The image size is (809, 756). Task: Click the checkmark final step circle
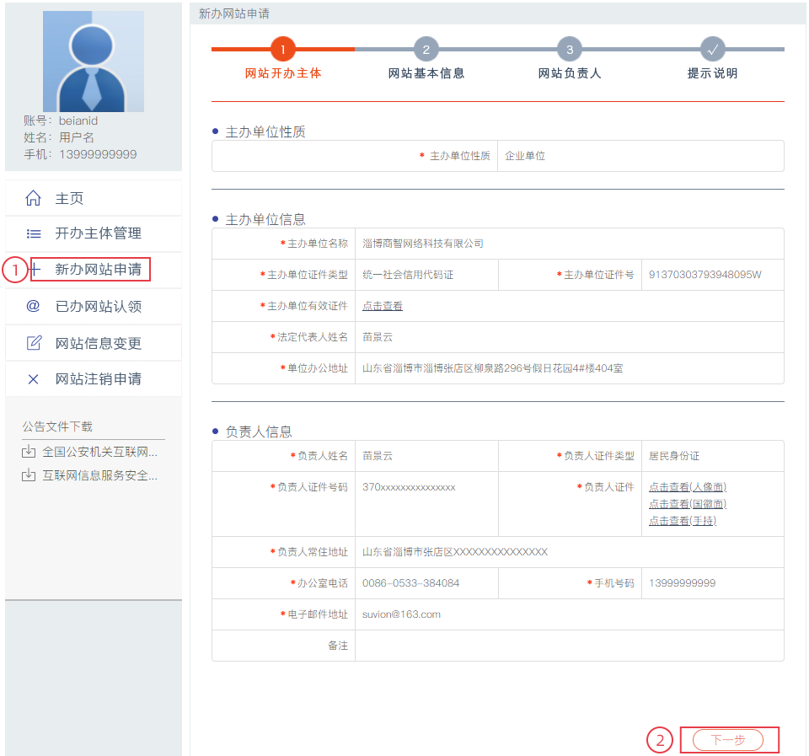[713, 50]
